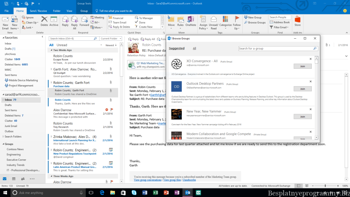This screenshot has width=350, height=197.
Task: Switch to the Group ribbon tab
Action: 84,11
